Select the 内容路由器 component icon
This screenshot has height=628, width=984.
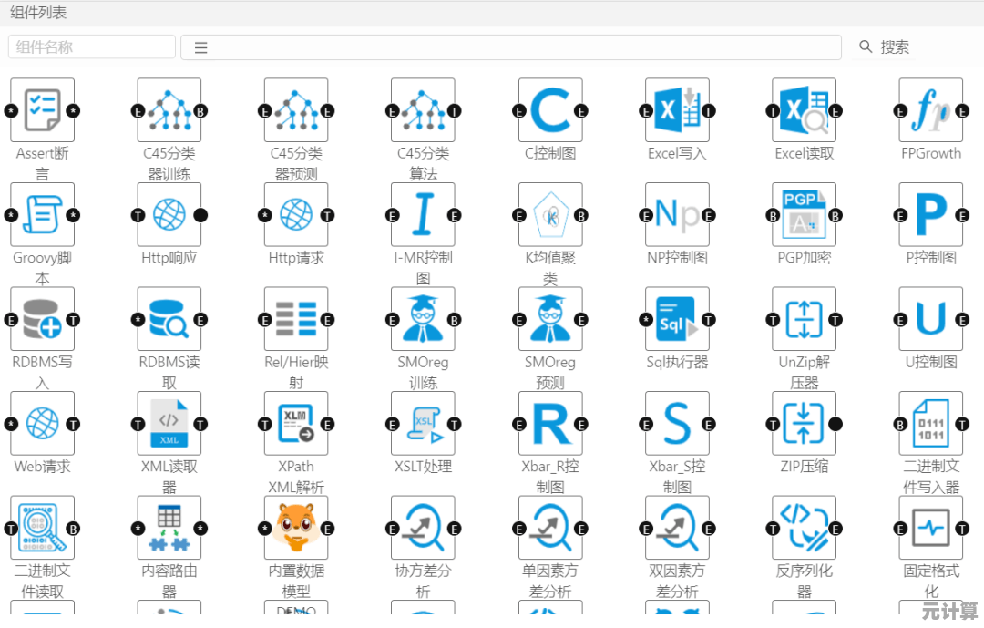(169, 528)
